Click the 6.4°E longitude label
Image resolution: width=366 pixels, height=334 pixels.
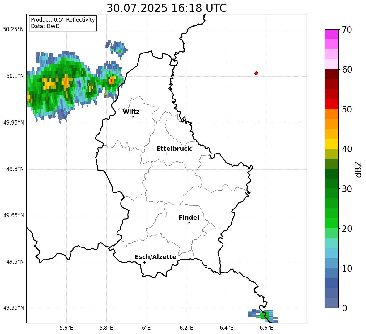point(226,328)
